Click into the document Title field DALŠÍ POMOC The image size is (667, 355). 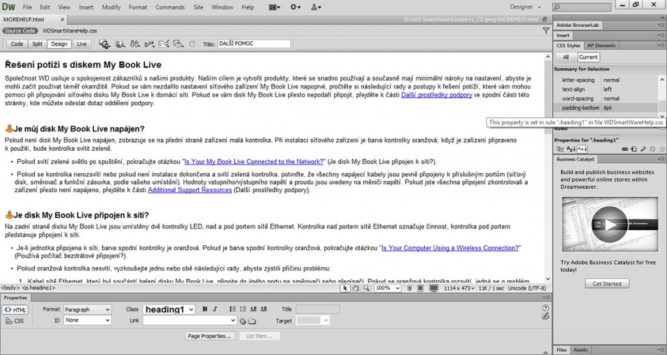click(254, 44)
